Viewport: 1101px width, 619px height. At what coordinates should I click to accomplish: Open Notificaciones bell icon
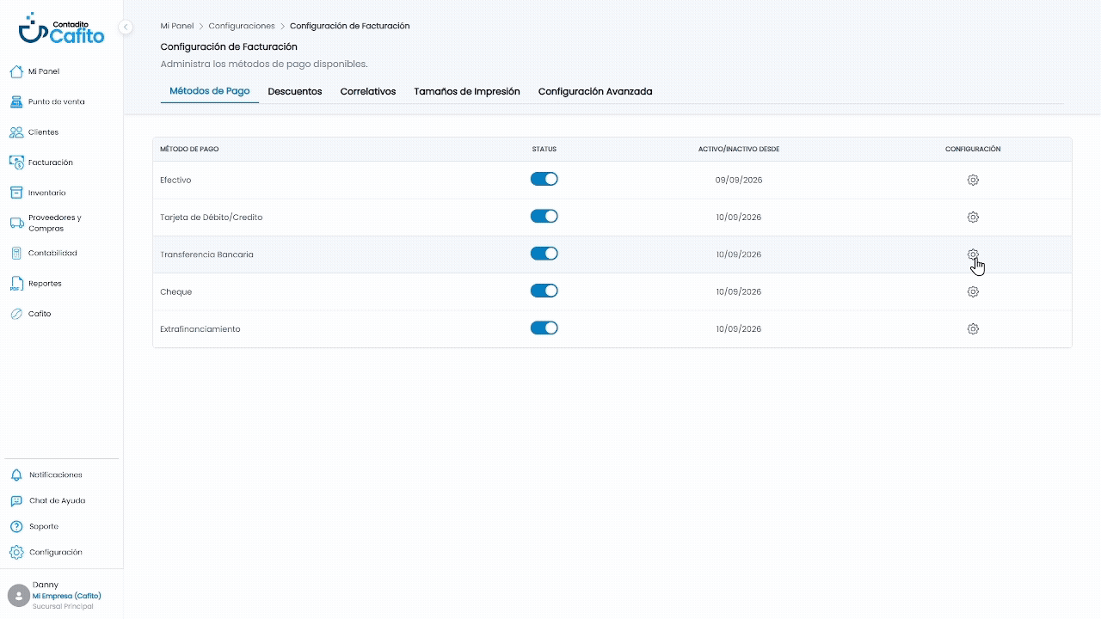(x=15, y=475)
